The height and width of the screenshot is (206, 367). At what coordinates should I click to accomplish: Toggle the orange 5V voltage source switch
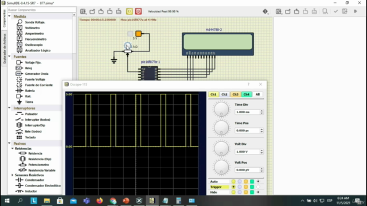click(139, 34)
